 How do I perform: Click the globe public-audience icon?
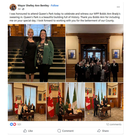[23, 9]
